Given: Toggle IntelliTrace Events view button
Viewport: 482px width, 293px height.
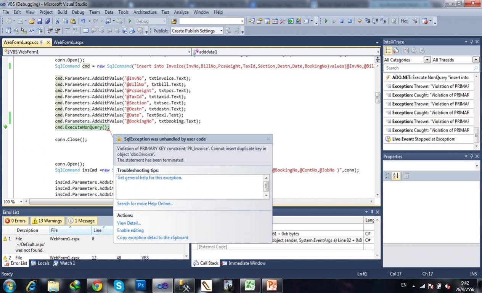Looking at the screenshot, I should coord(388,50).
